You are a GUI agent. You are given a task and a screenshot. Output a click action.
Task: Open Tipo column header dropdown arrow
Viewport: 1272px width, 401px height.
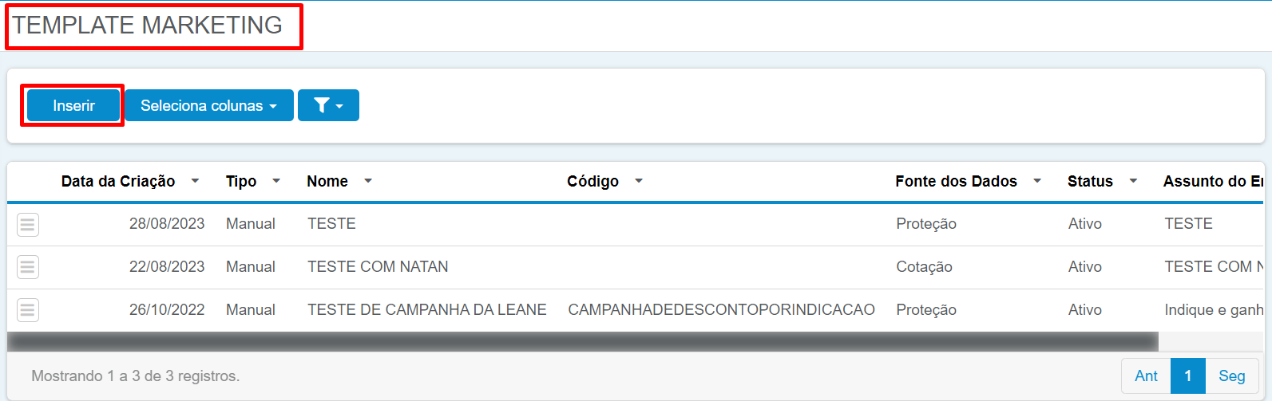276,181
